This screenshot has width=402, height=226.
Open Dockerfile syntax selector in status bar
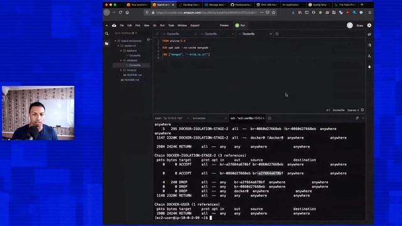click(339, 110)
